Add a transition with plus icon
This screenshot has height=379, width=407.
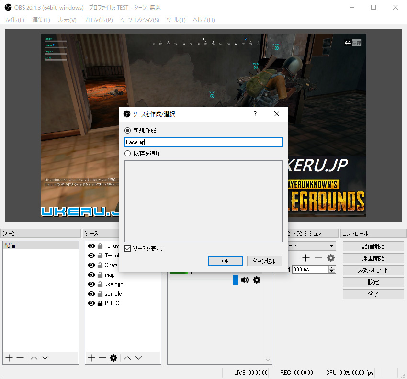pos(306,258)
